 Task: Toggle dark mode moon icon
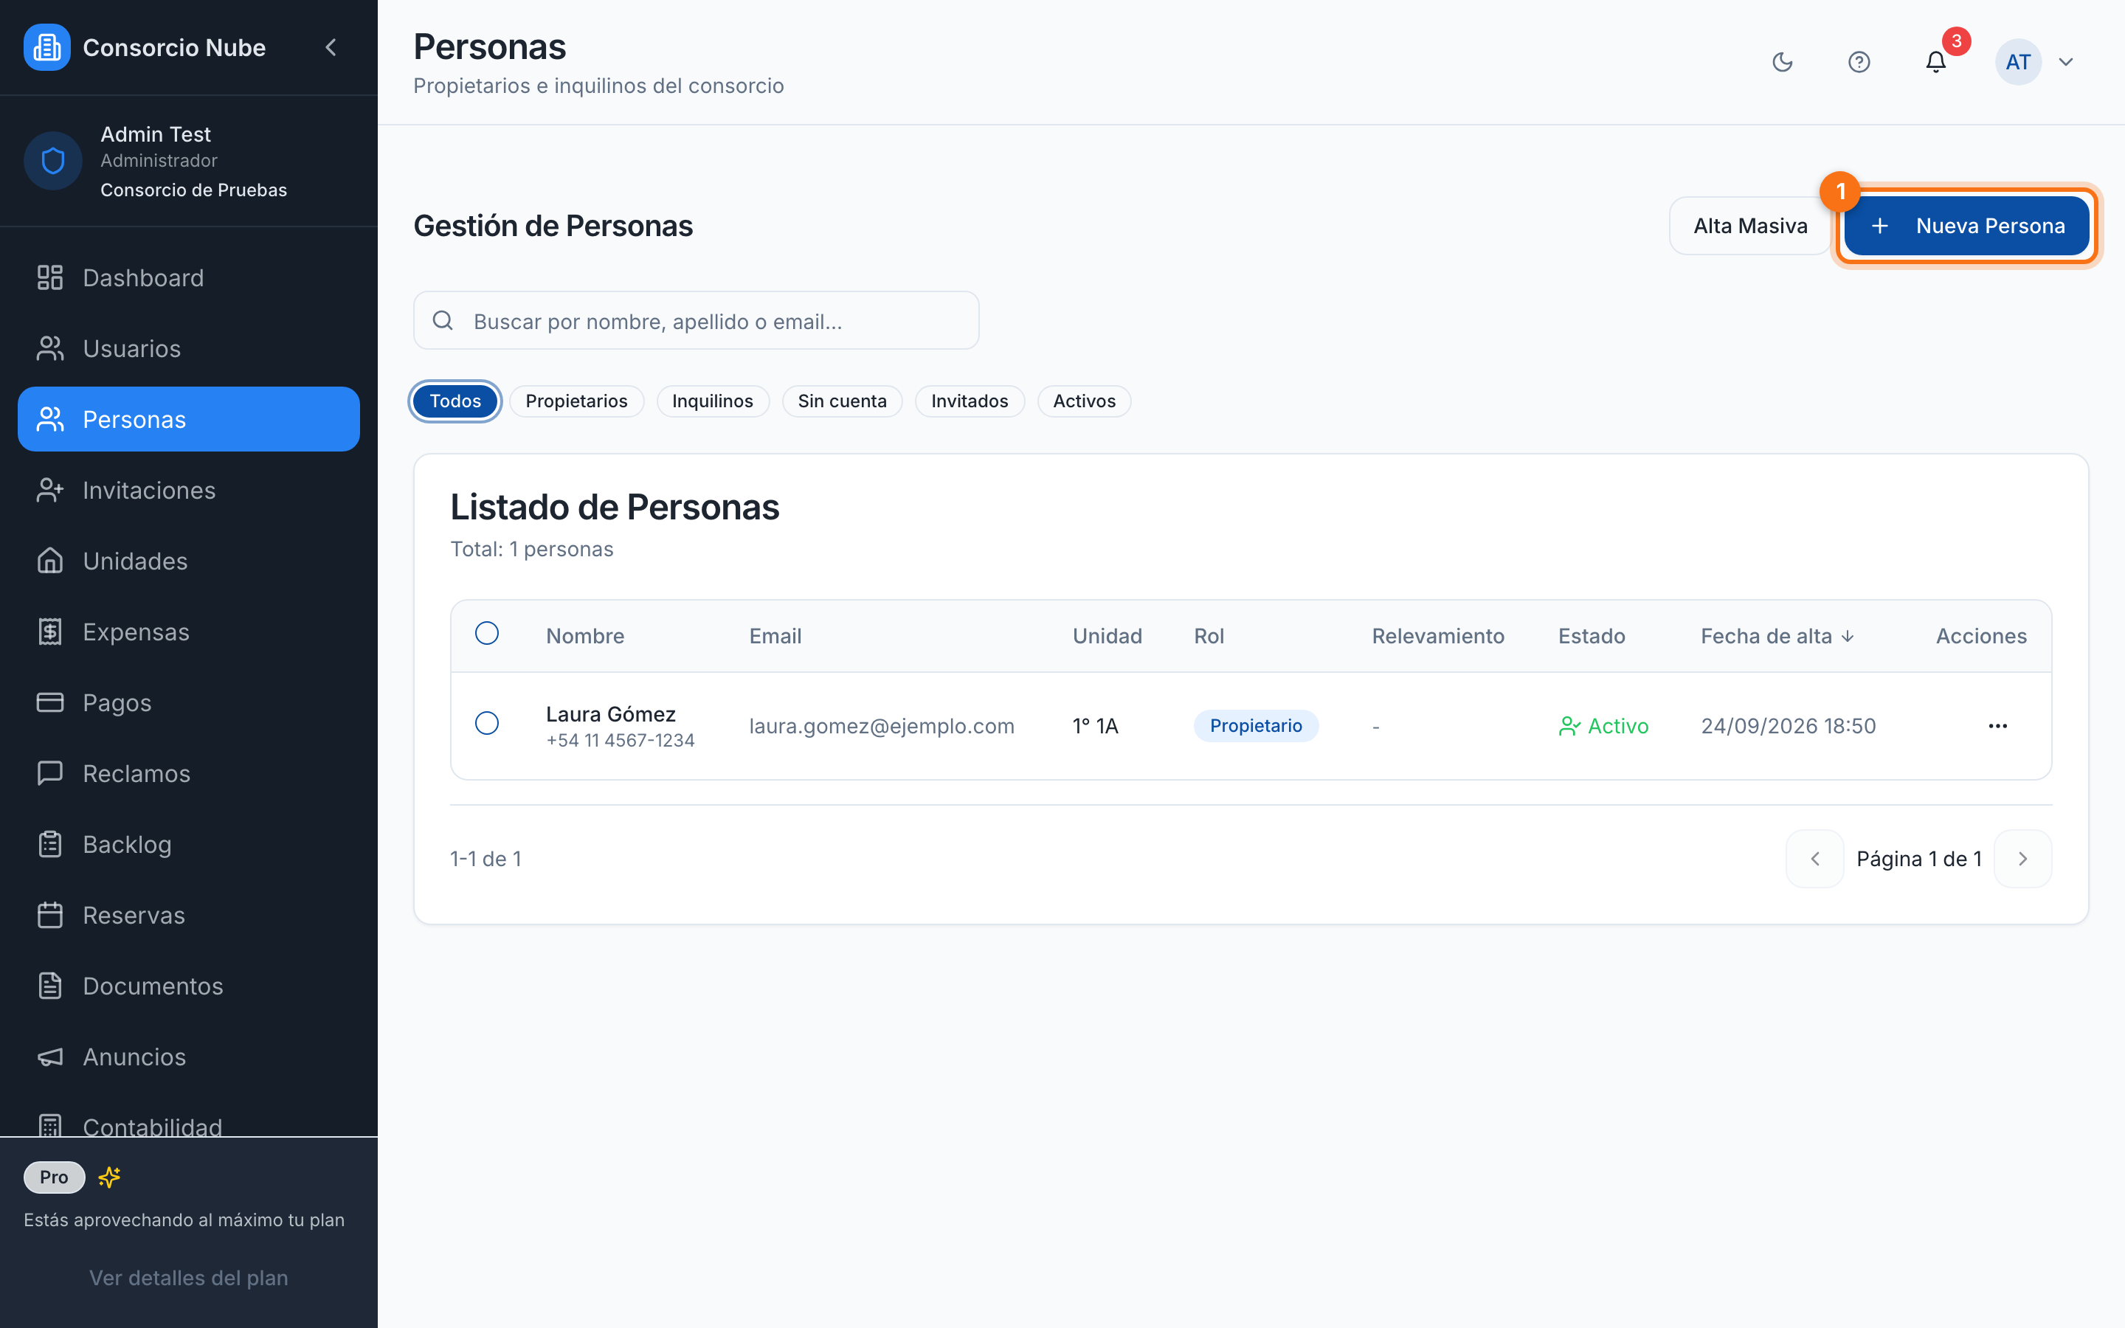tap(1783, 61)
